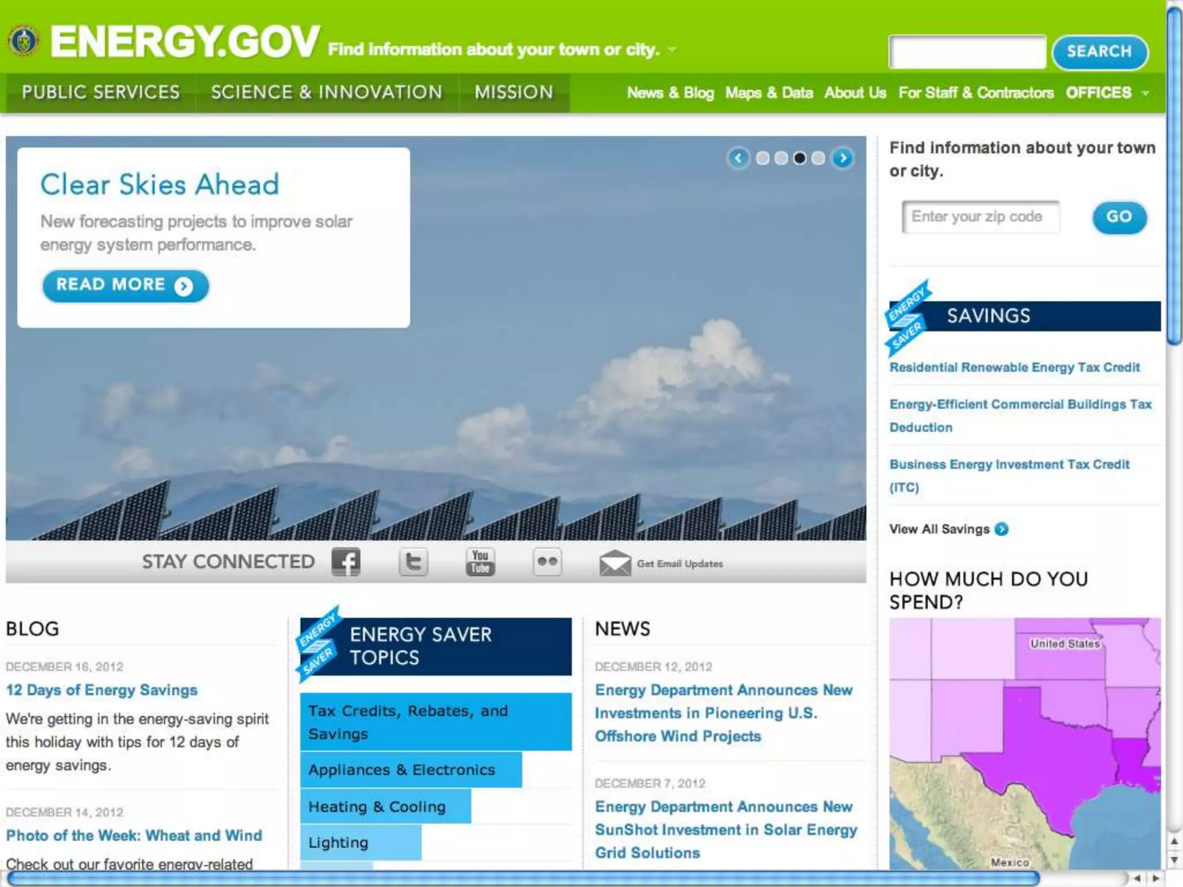The image size is (1183, 887).
Task: Click the Enter your zip code field
Action: [x=980, y=217]
